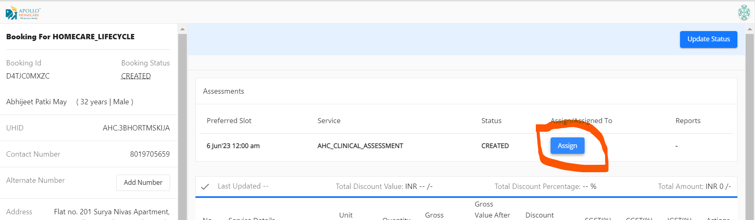The image size is (755, 220).
Task: Open the user profile avatar icon
Action: [744, 12]
